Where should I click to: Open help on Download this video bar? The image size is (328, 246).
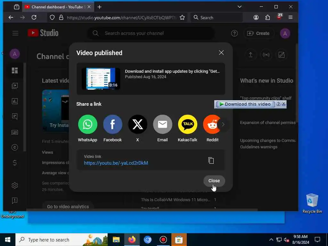click(278, 104)
